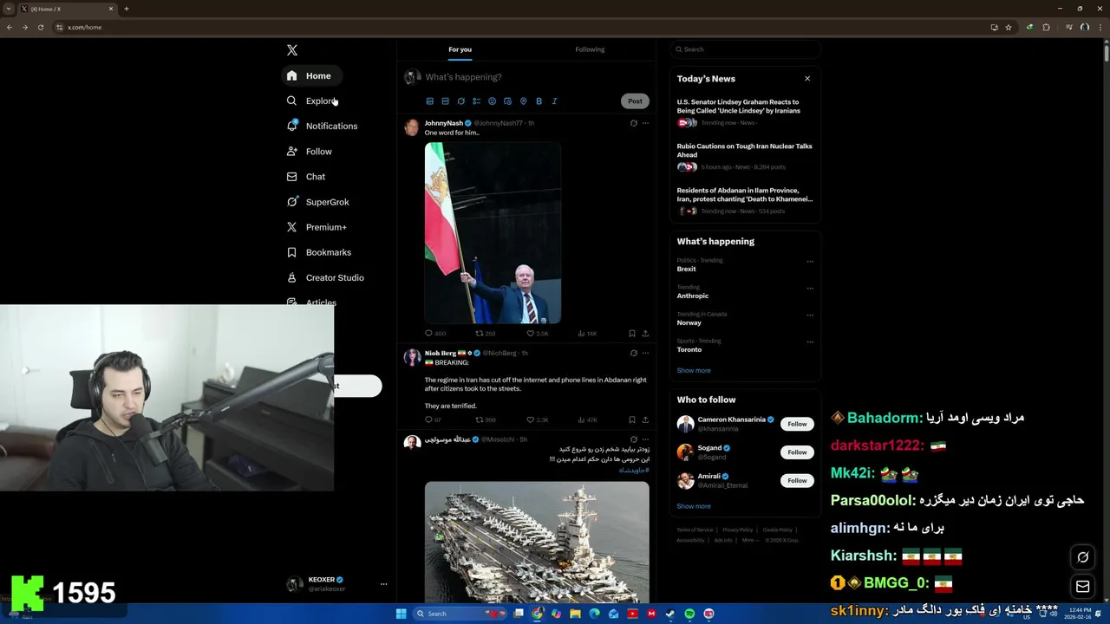The image size is (1110, 624).
Task: Open the X logo home link
Action: click(292, 50)
